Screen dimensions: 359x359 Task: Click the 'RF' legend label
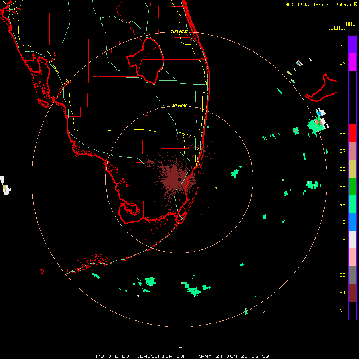coord(342,45)
